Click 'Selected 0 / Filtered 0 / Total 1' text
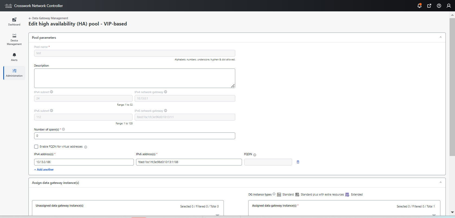Screen dimensions: 455x218 (416, 206)
